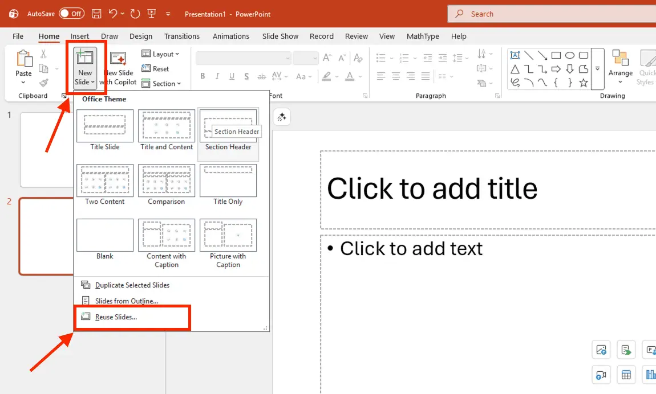Toggle text Shadow formatting
This screenshot has height=394, width=656.
[246, 76]
